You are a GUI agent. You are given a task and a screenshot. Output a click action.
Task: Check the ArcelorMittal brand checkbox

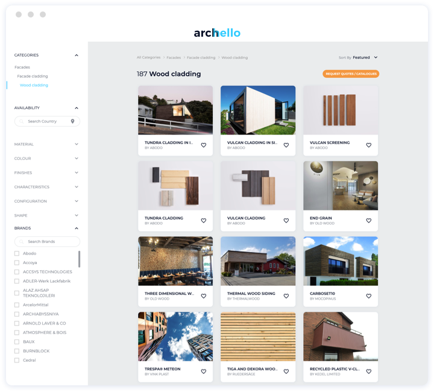pos(17,305)
